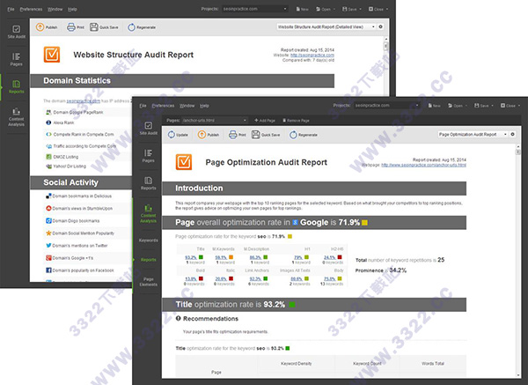Click Add Page in front window
The image size is (528, 385).
click(x=265, y=121)
